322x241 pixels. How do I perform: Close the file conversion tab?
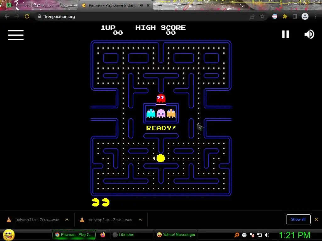tap(73, 5)
